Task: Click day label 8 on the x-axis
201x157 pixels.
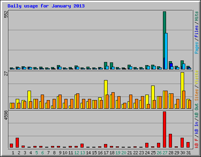Action: point(54,153)
